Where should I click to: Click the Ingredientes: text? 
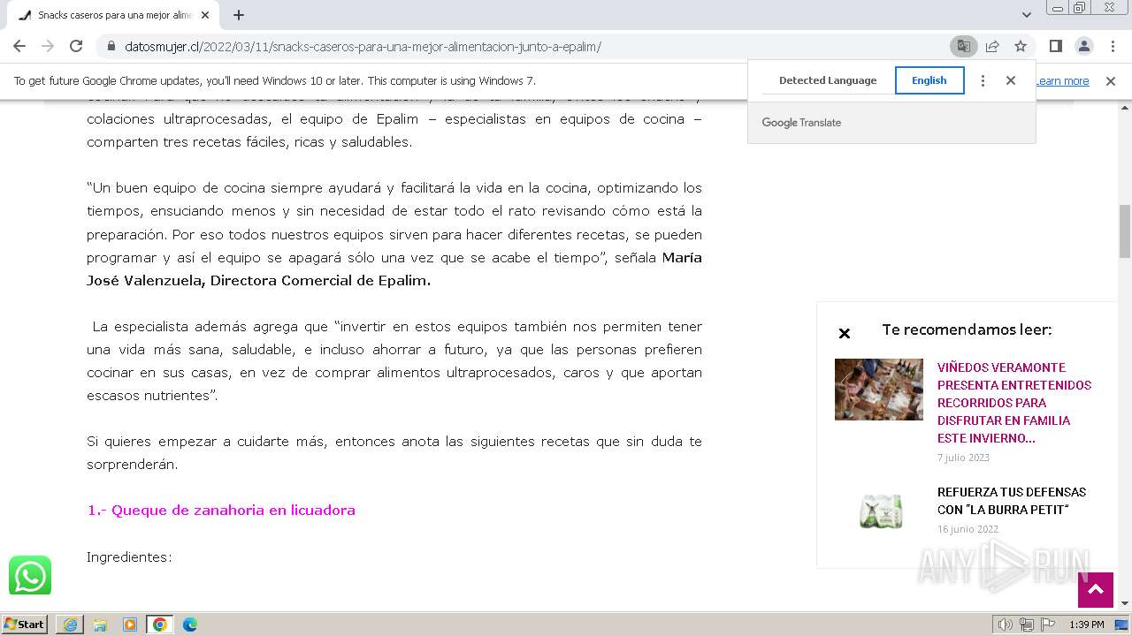[x=129, y=557]
